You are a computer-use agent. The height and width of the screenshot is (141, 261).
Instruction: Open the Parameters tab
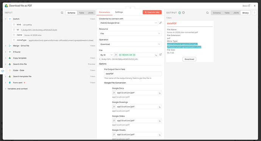(x=104, y=12)
